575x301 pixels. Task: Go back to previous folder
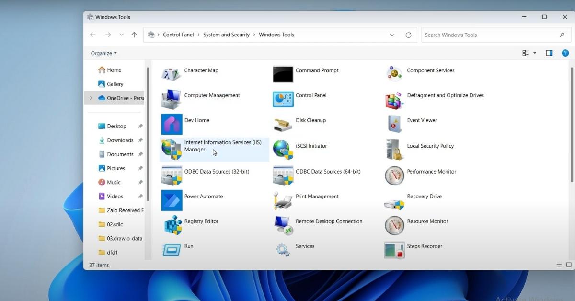[93, 35]
